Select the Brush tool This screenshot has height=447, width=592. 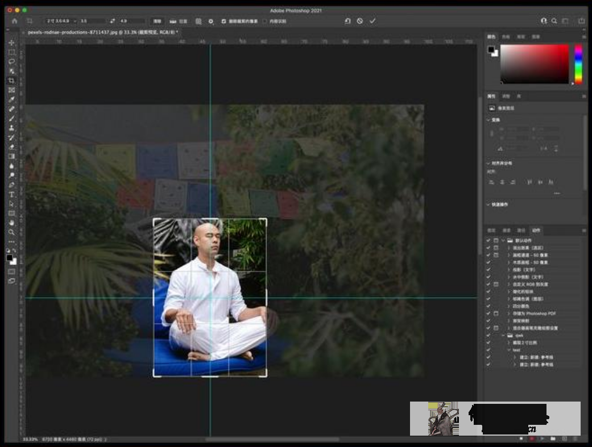point(11,118)
